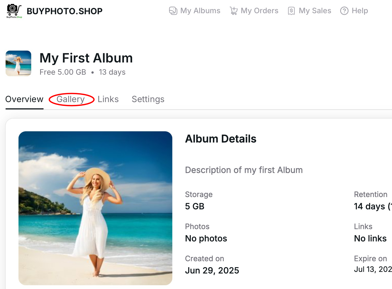
Task: Click the My Orders shopping cart icon
Action: coord(233,11)
